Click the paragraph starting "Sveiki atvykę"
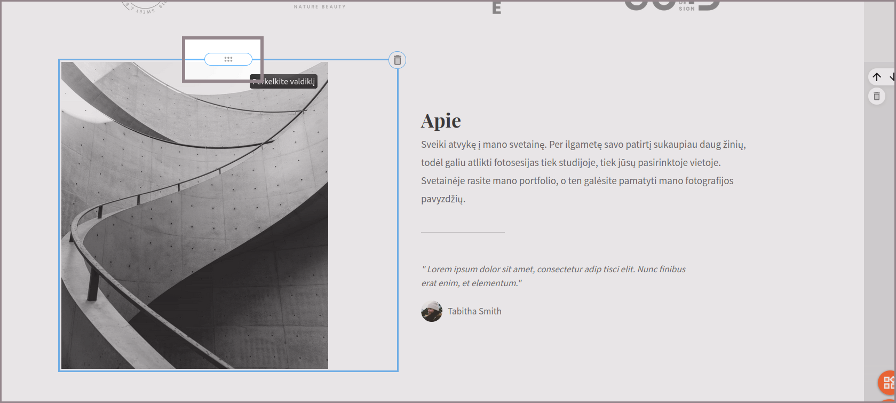 [x=583, y=171]
